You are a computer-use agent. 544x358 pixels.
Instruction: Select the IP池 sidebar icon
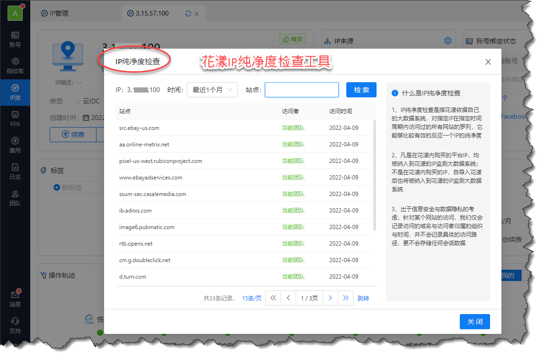16,93
